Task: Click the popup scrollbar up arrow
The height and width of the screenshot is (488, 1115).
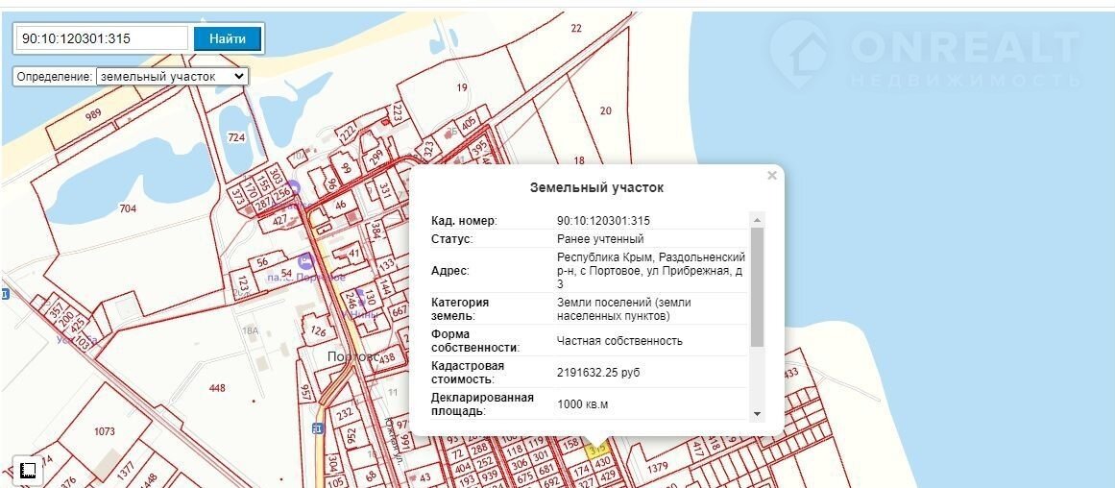Action: pyautogui.click(x=757, y=220)
